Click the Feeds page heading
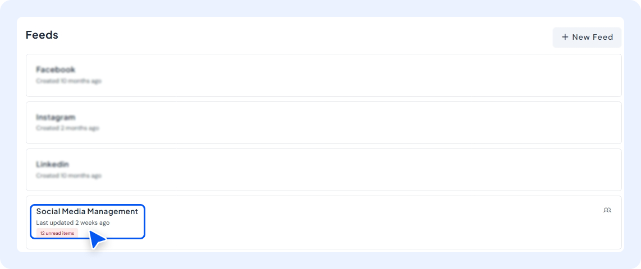This screenshot has width=641, height=269. (x=42, y=35)
